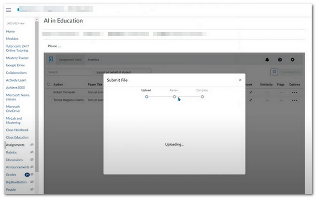The height and width of the screenshot is (198, 316).
Task: Open the help question mark icon
Action: tap(280, 59)
